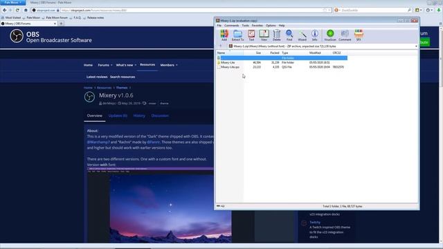Click the OBS logo in site header
This screenshot has height=249, width=443.
(x=17, y=36)
